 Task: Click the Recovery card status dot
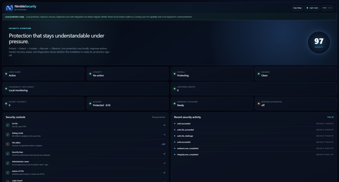[90, 103]
